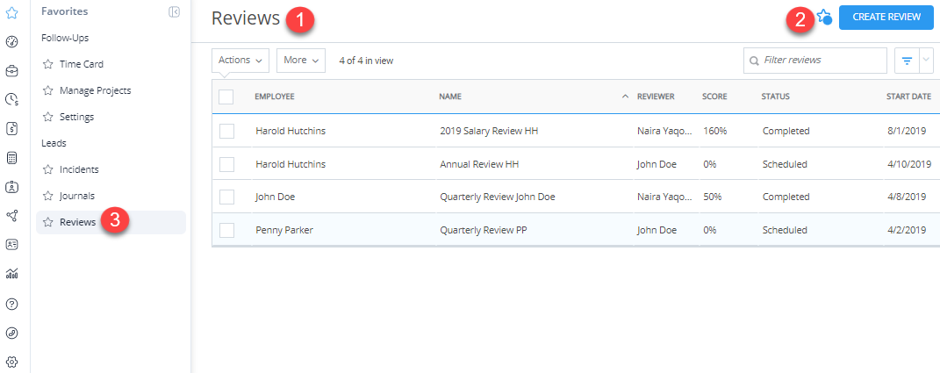The image size is (940, 373).
Task: Open the 2019 Salary Review HH entry
Action: [x=489, y=131]
